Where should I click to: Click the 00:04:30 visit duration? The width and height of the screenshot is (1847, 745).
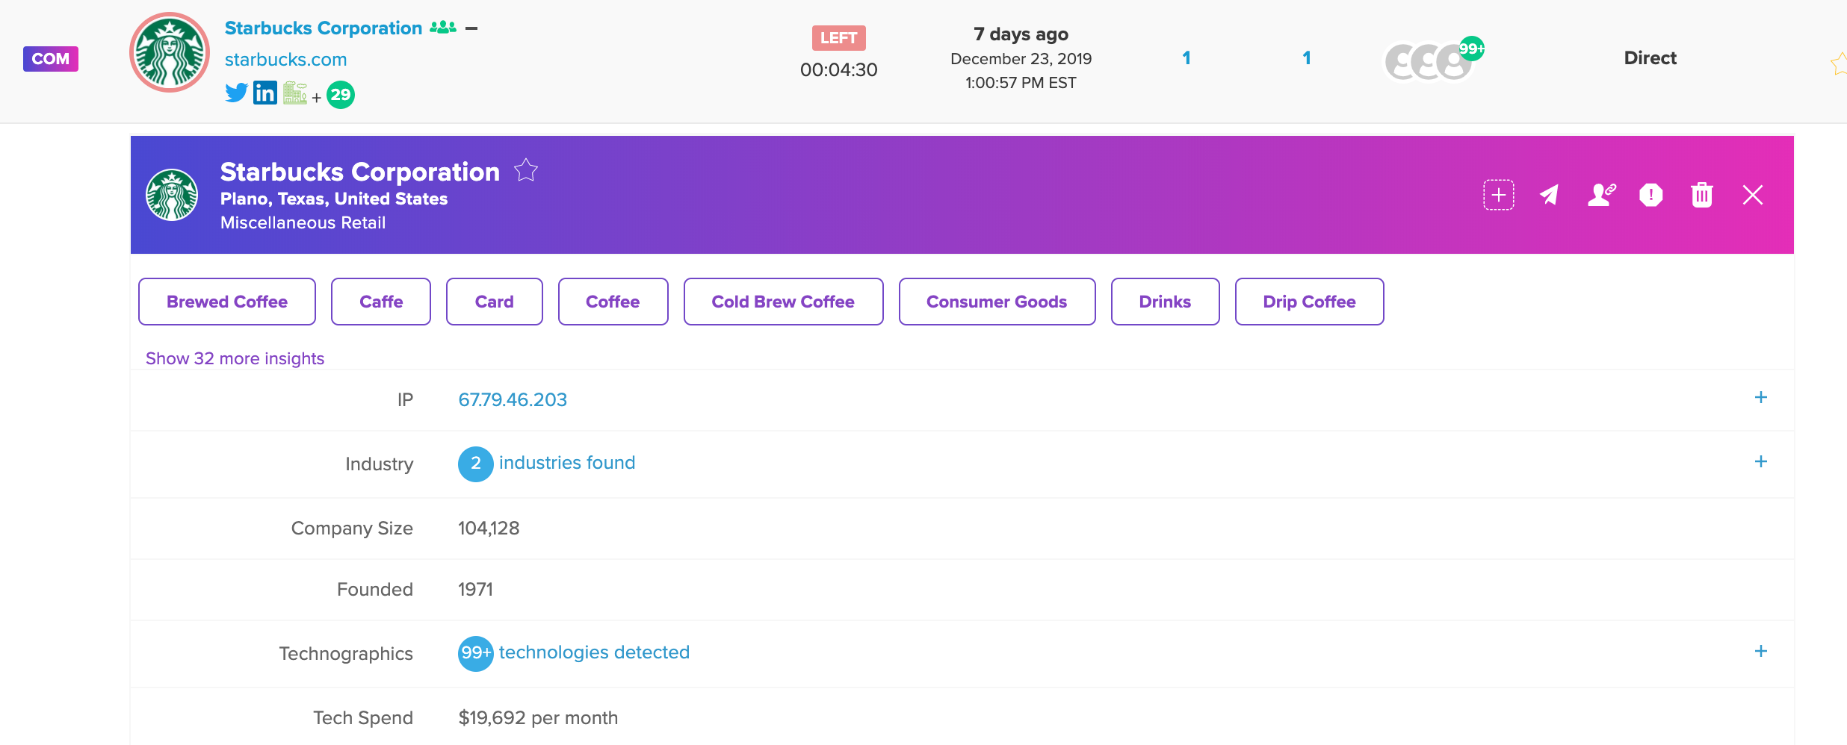(x=838, y=69)
